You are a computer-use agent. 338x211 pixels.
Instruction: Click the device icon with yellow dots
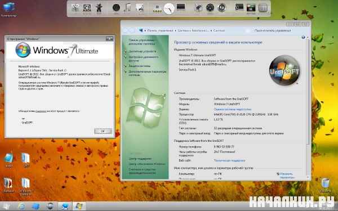point(157,8)
